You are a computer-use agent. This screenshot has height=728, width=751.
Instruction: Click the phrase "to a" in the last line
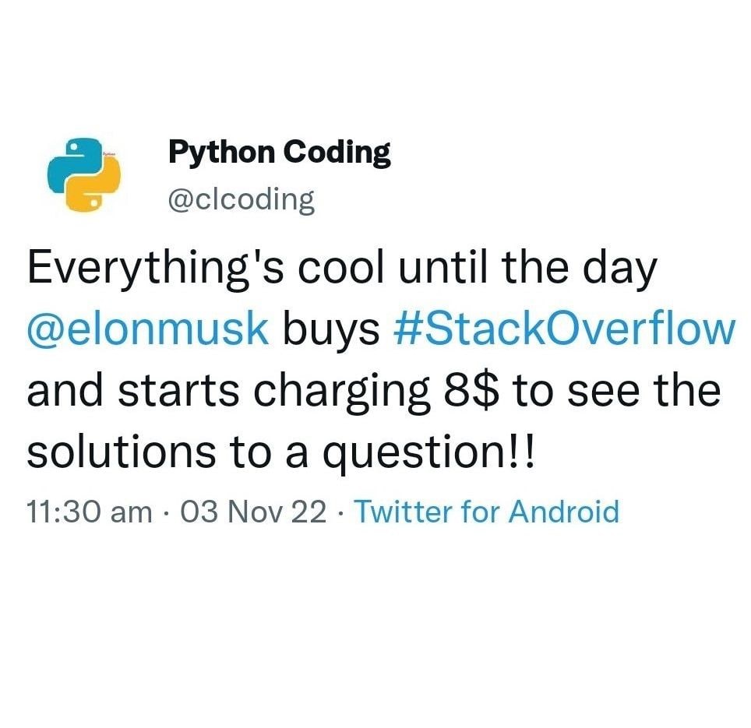257,452
